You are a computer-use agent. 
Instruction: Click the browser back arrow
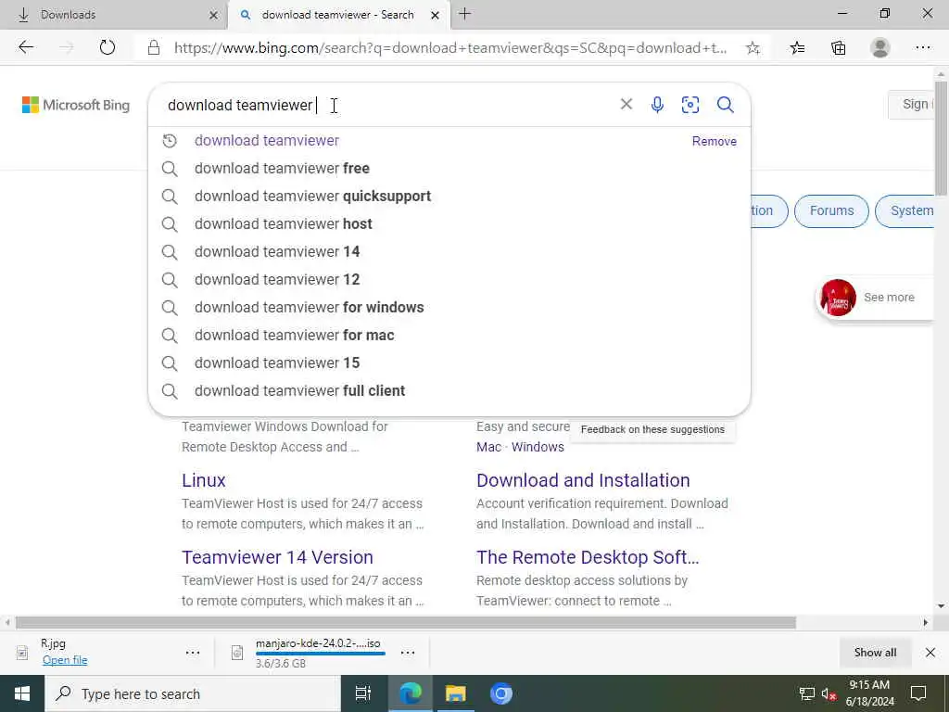tap(25, 47)
